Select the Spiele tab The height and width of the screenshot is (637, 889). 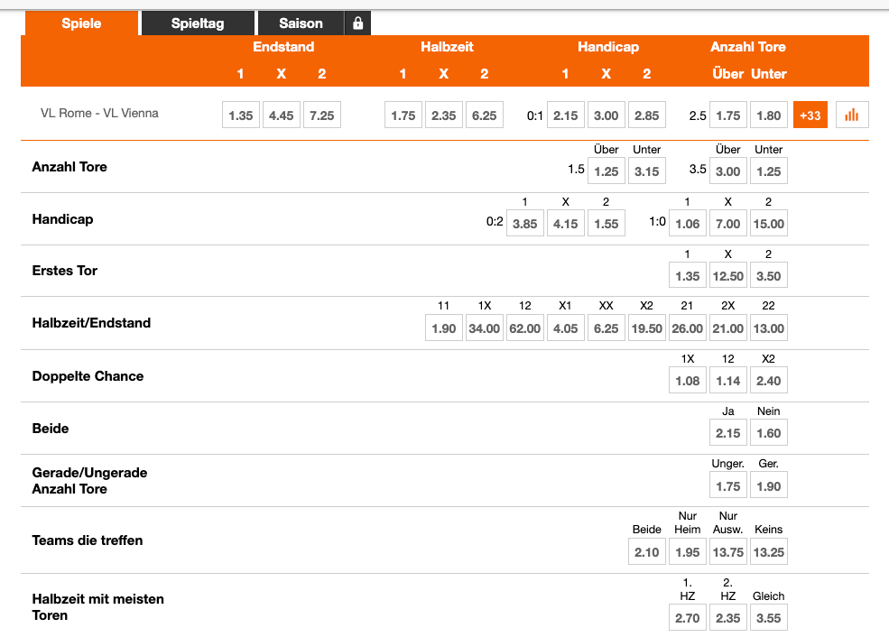[81, 23]
